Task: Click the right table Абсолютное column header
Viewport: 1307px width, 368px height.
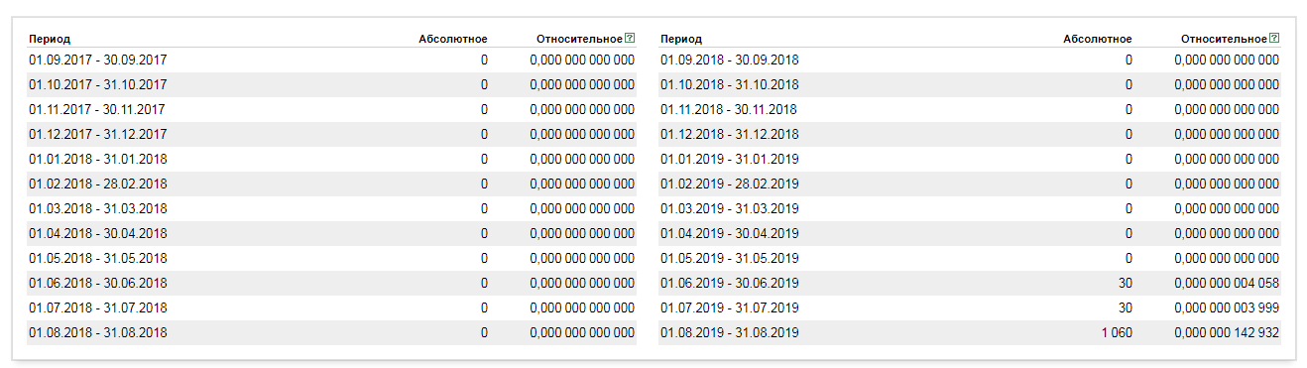Action: tap(1098, 39)
